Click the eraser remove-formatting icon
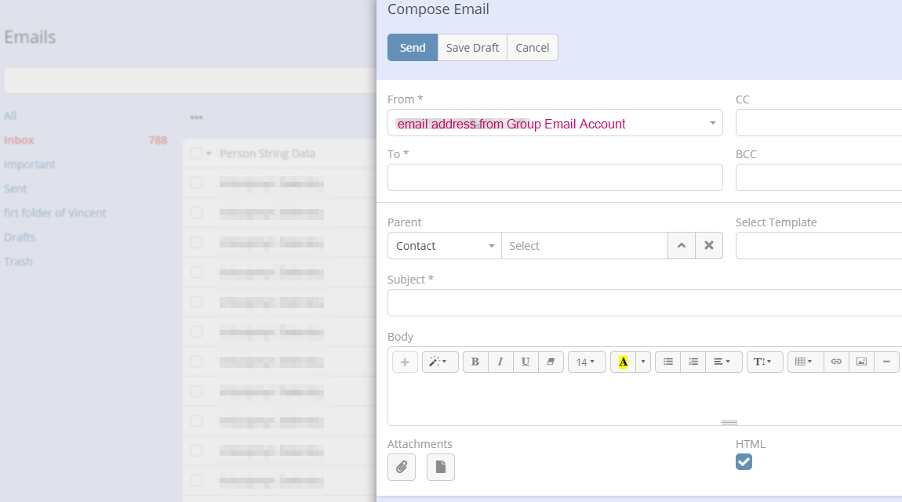This screenshot has height=502, width=902. coord(551,362)
